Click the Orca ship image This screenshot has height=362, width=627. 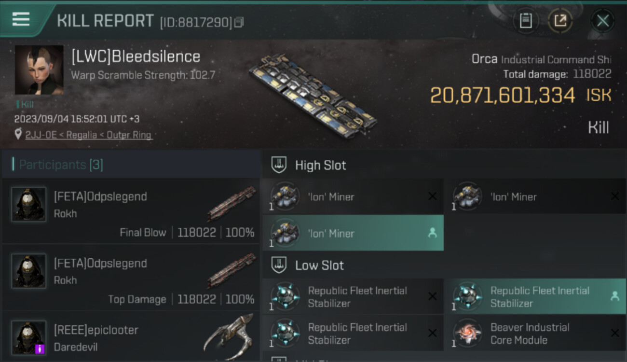pyautogui.click(x=313, y=95)
